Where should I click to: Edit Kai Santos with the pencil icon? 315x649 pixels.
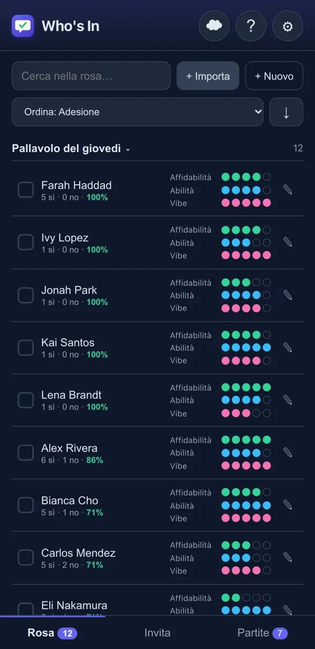click(x=288, y=347)
